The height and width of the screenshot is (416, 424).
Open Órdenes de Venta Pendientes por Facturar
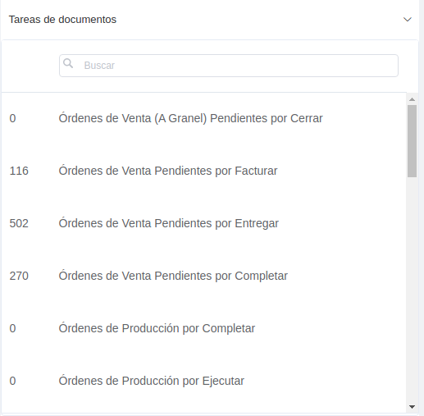click(x=168, y=171)
